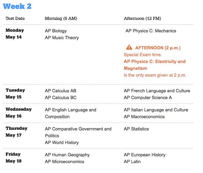203x173 pixels.
Task: Select AP Music Theory in Monday morning
Action: click(62, 38)
